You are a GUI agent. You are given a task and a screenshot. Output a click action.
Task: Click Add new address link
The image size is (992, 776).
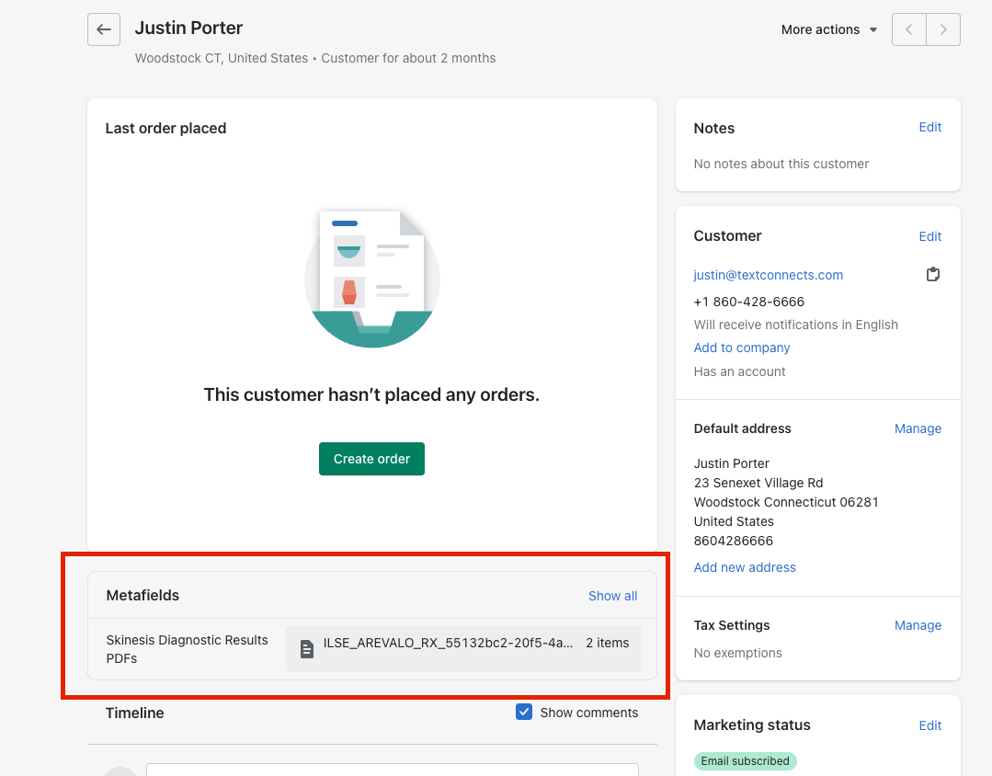745,567
